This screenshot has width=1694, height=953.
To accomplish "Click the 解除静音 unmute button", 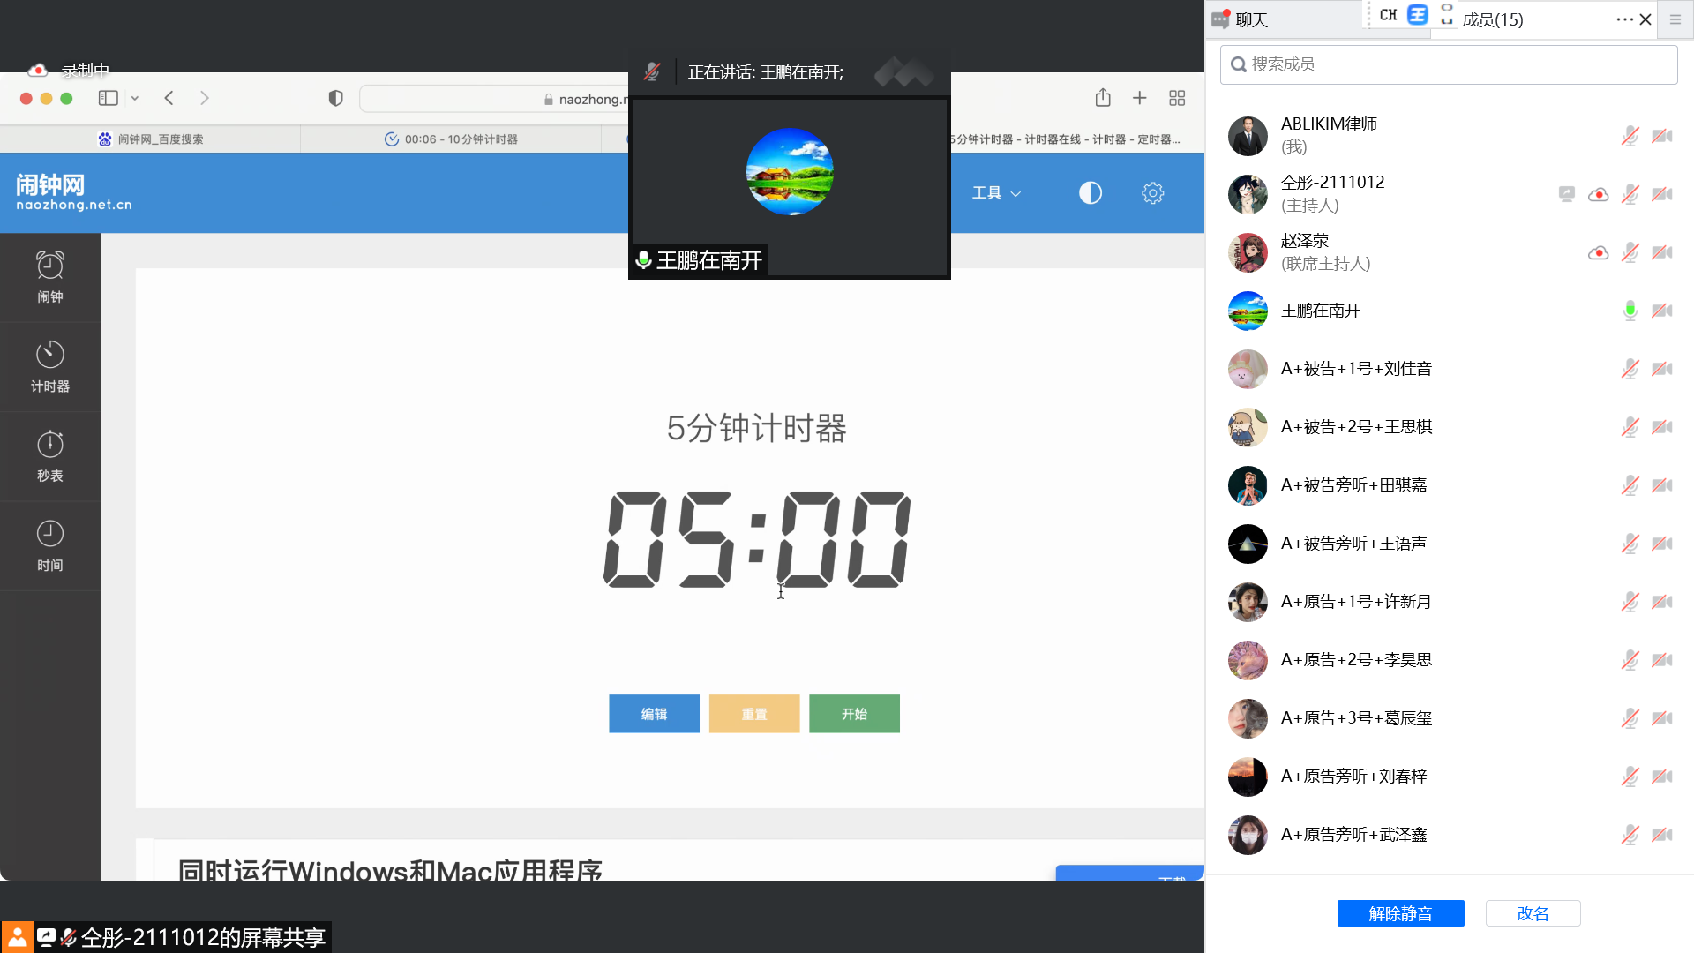I will coord(1400,913).
